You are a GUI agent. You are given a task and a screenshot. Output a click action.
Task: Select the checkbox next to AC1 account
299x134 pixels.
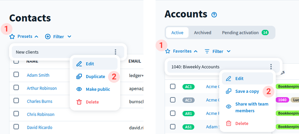pyautogui.click(x=173, y=86)
